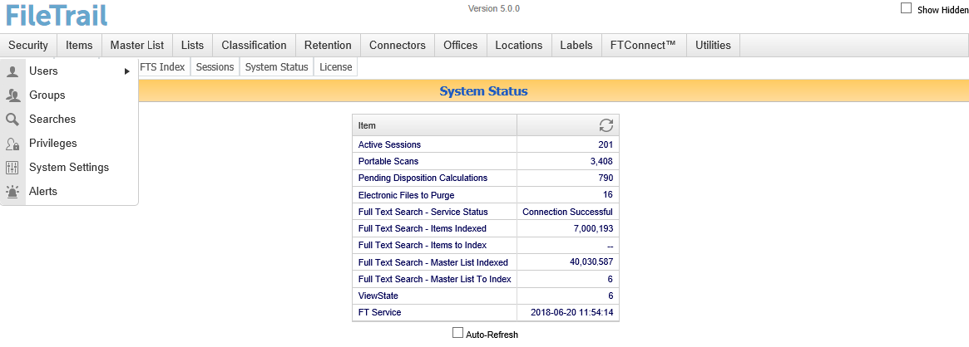
Task: Click the FileTrail logo
Action: (x=57, y=14)
